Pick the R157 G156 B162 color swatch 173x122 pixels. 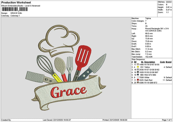pos(138,69)
